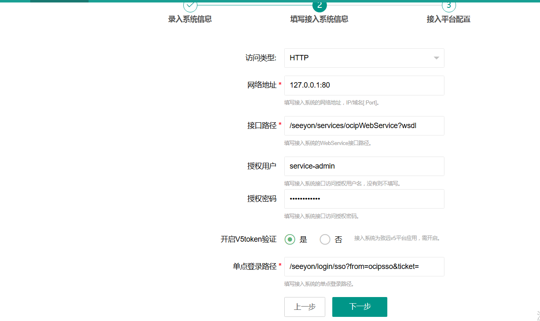Click the hint 填写接入系统的网络地址，IP/域名[:Port]
Viewport: 540px width, 321px height.
[332, 102]
